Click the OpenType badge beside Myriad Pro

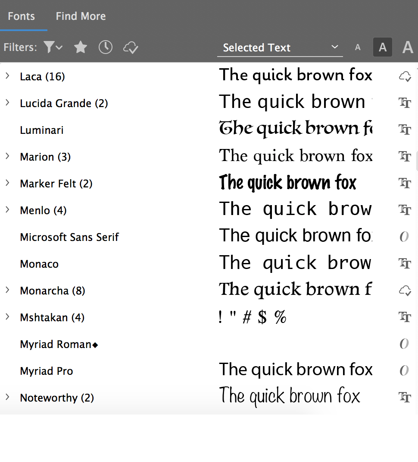pos(404,370)
